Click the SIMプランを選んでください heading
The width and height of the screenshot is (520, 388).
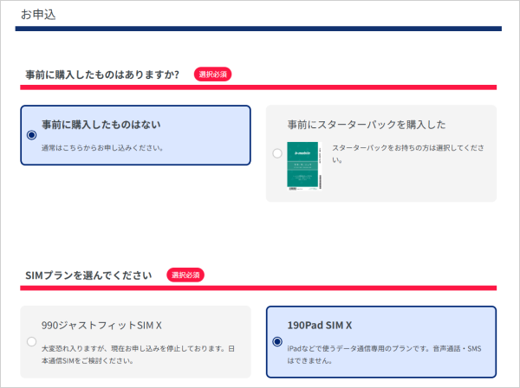pos(88,275)
